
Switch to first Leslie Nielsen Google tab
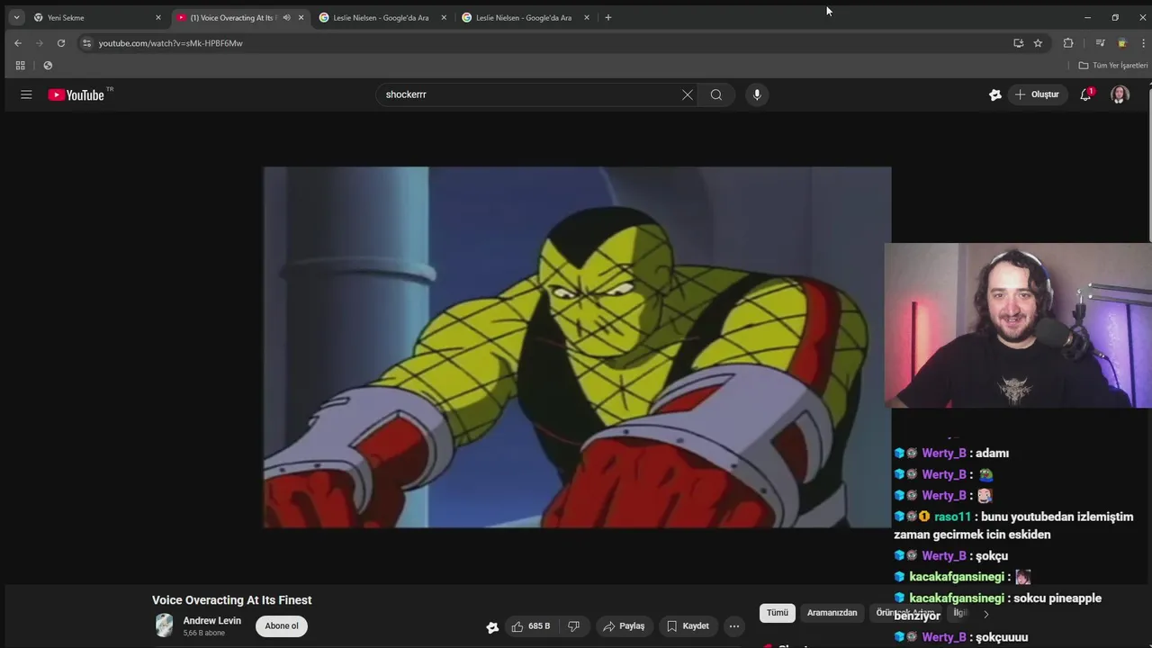(381, 17)
